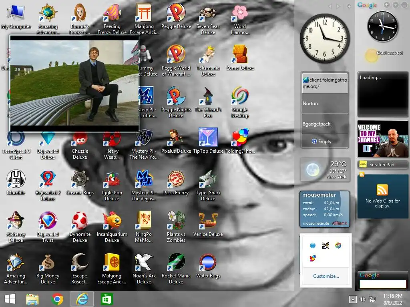Screen dimensions: 410x307
Task: Click the Google sidebar add gadget plus button
Action: (x=387, y=5)
